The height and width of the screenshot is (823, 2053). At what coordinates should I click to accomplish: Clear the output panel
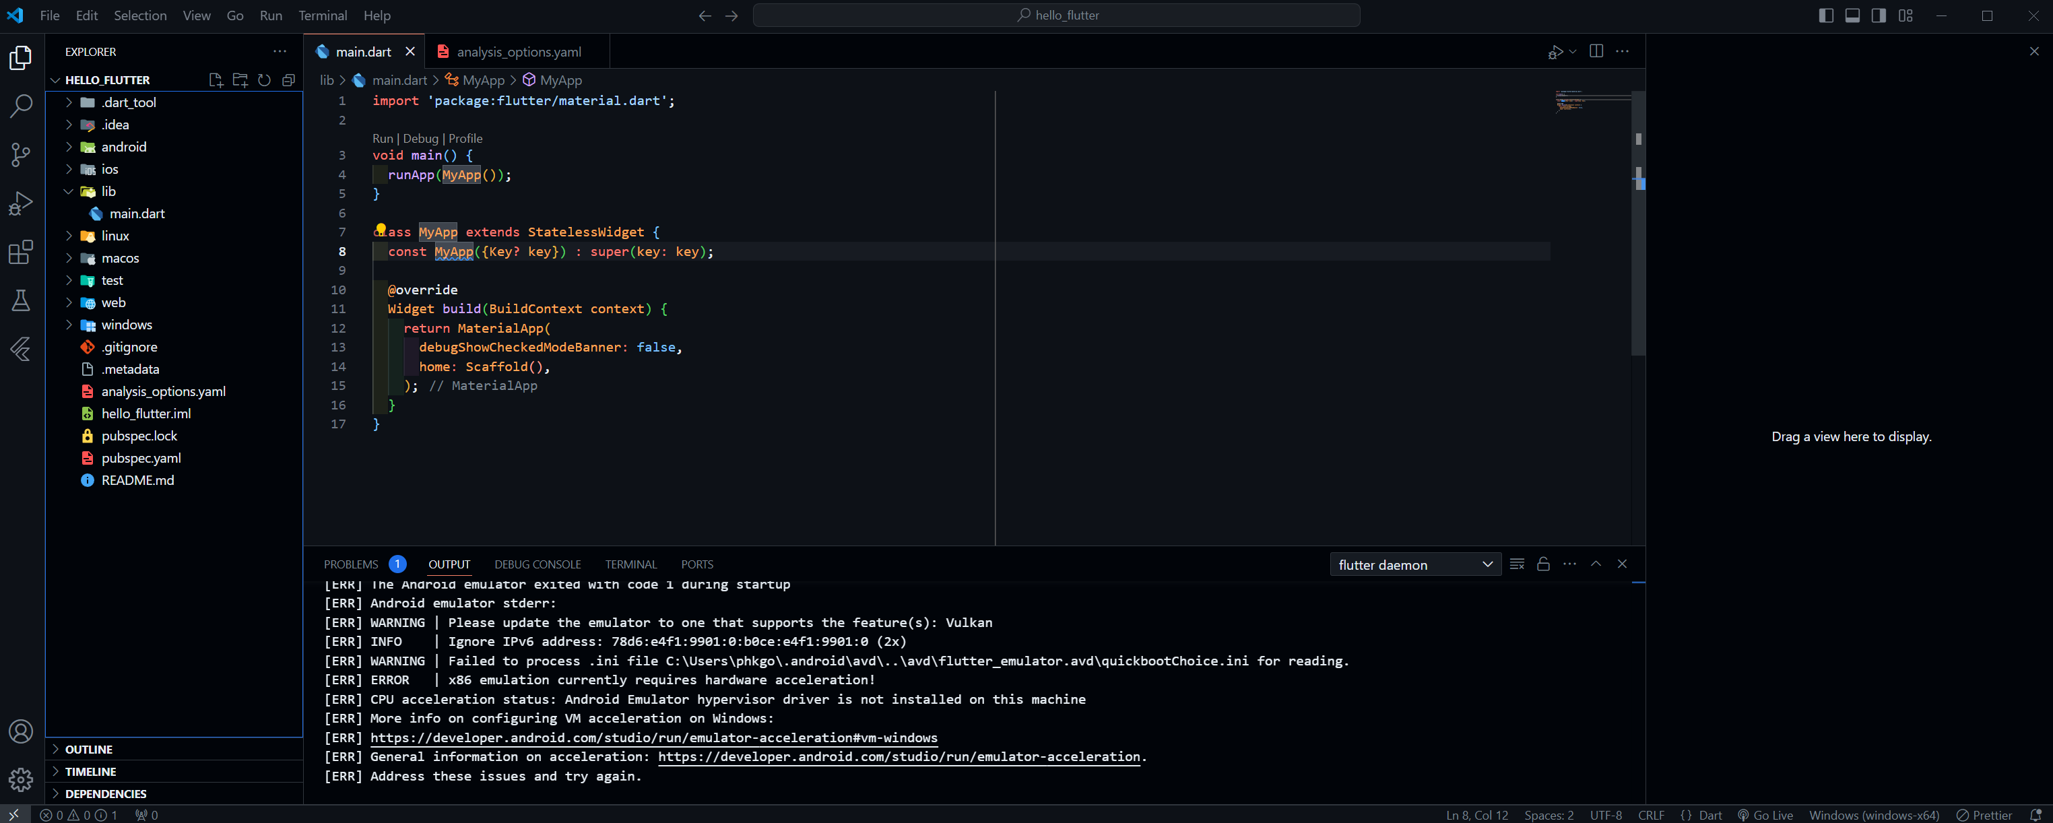point(1518,564)
